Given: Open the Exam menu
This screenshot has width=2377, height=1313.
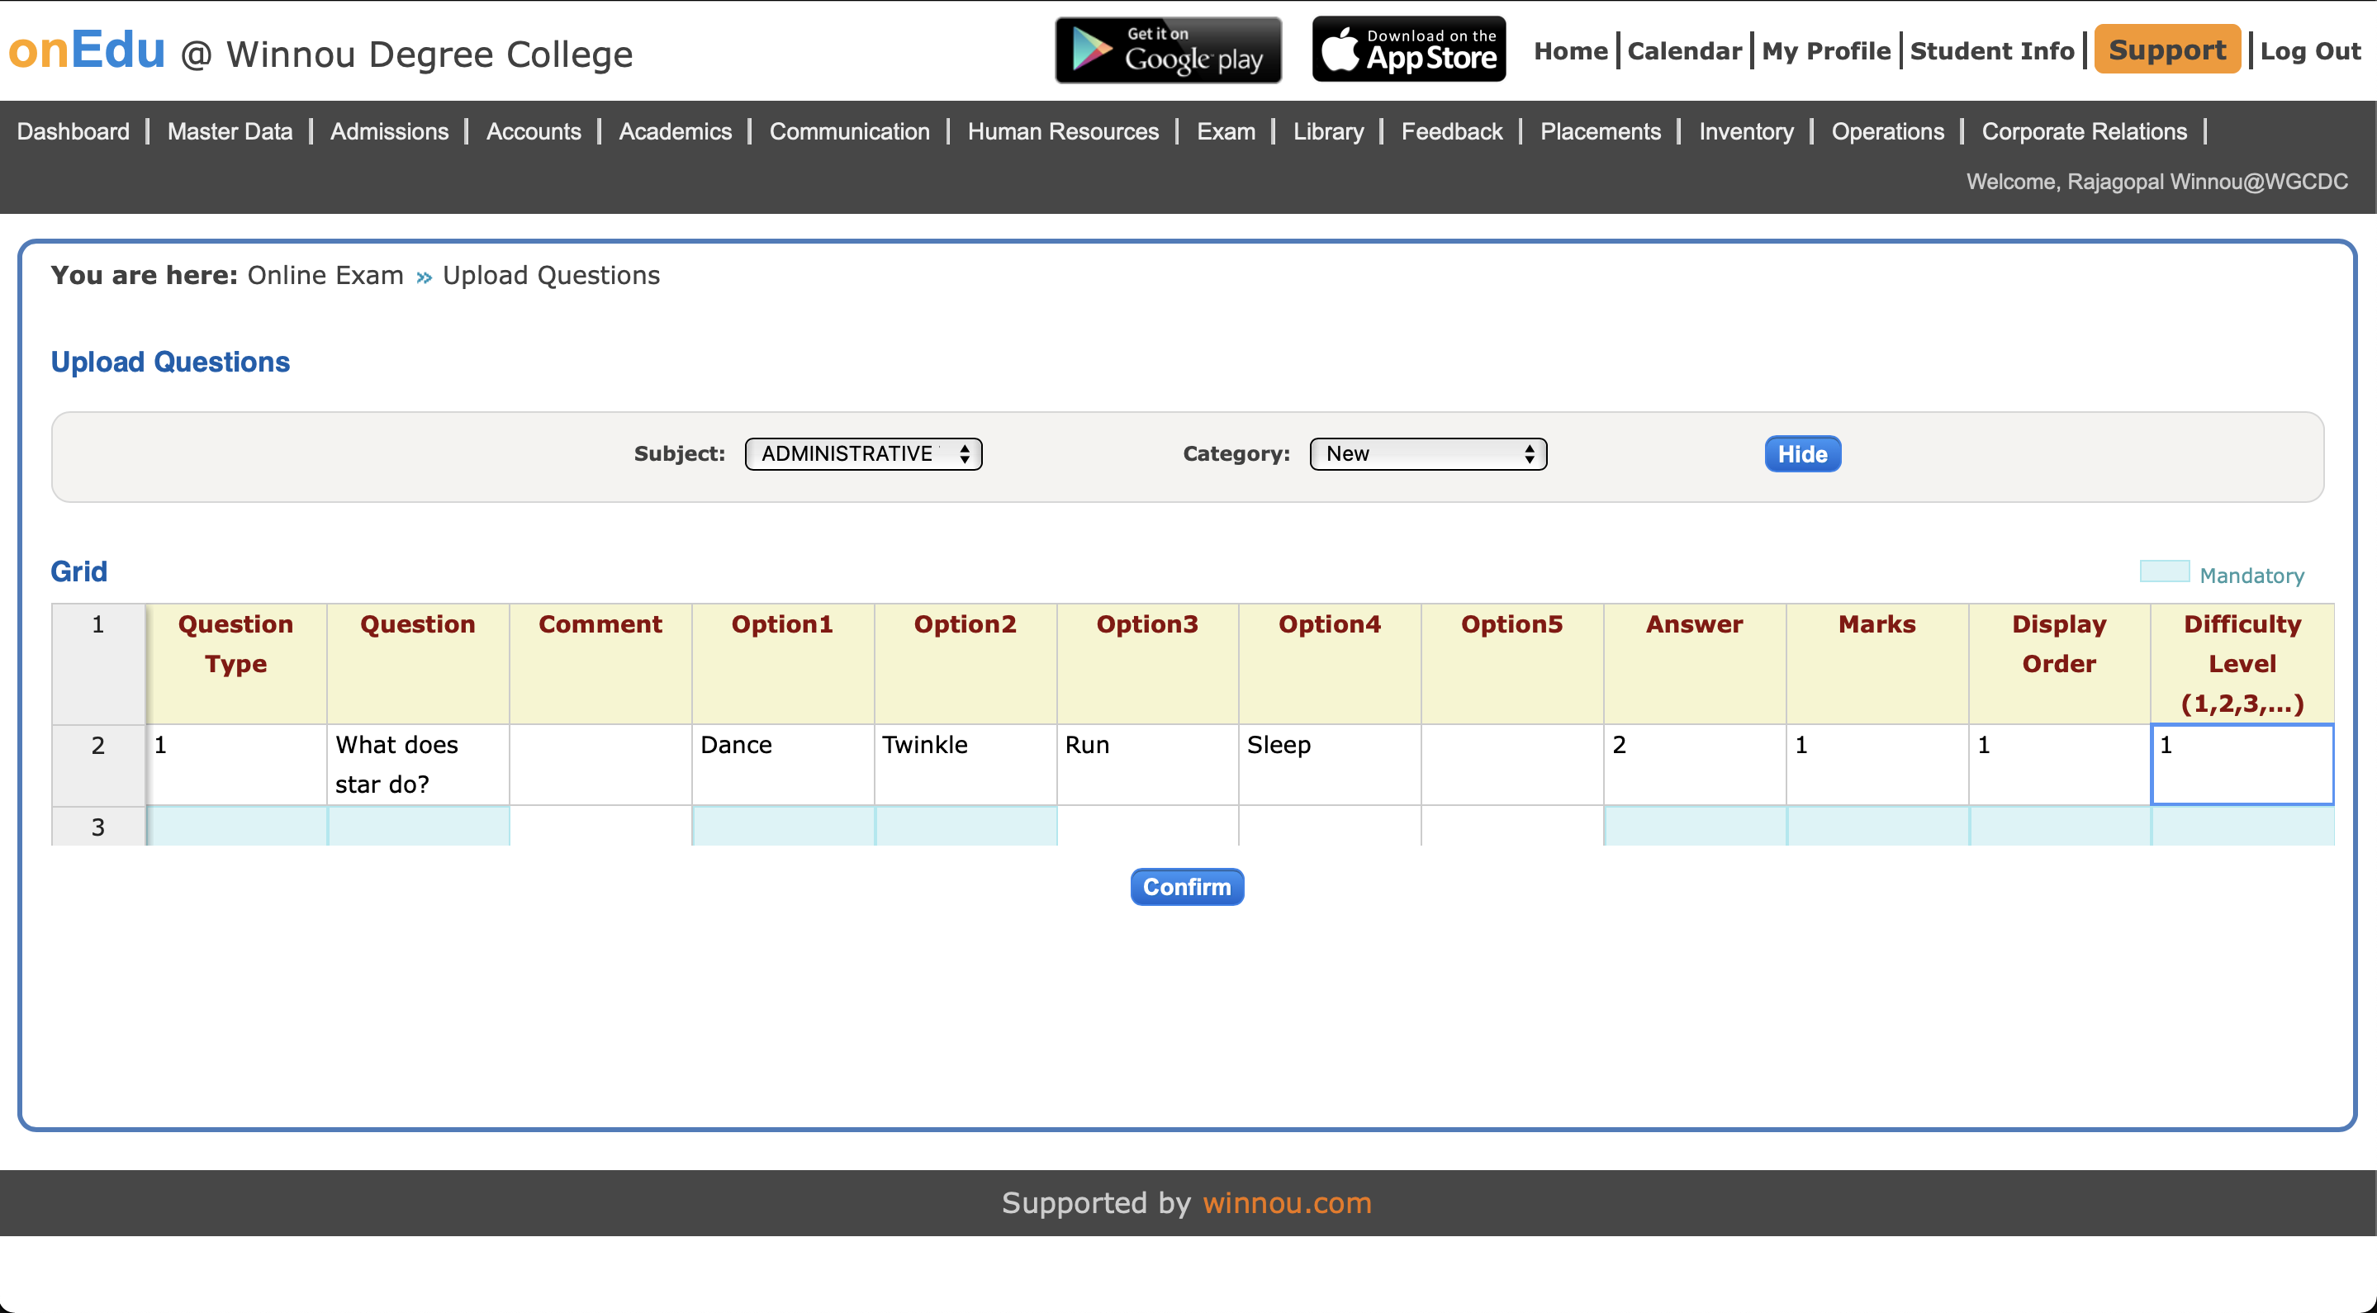Looking at the screenshot, I should (x=1226, y=132).
